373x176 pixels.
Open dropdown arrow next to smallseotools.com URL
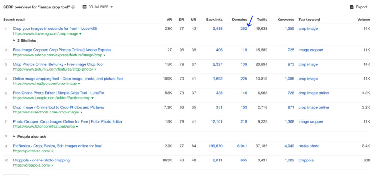coord(81,112)
